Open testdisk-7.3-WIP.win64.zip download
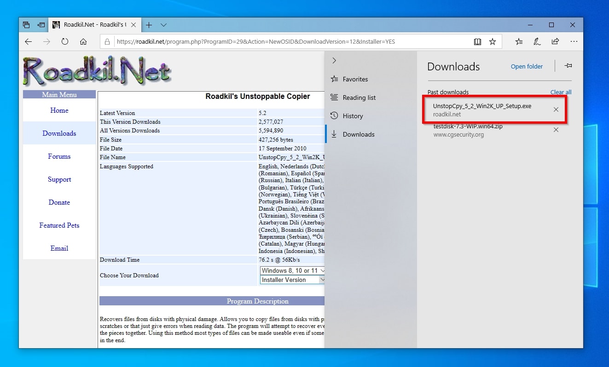This screenshot has width=609, height=367. 468,126
